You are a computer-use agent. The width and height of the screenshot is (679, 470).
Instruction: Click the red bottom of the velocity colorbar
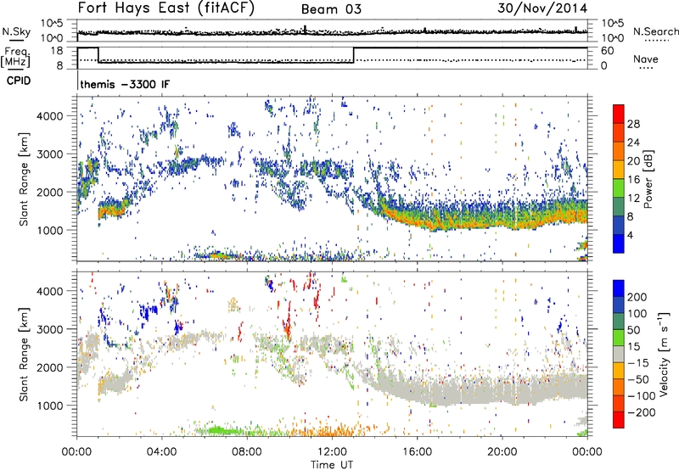[619, 420]
